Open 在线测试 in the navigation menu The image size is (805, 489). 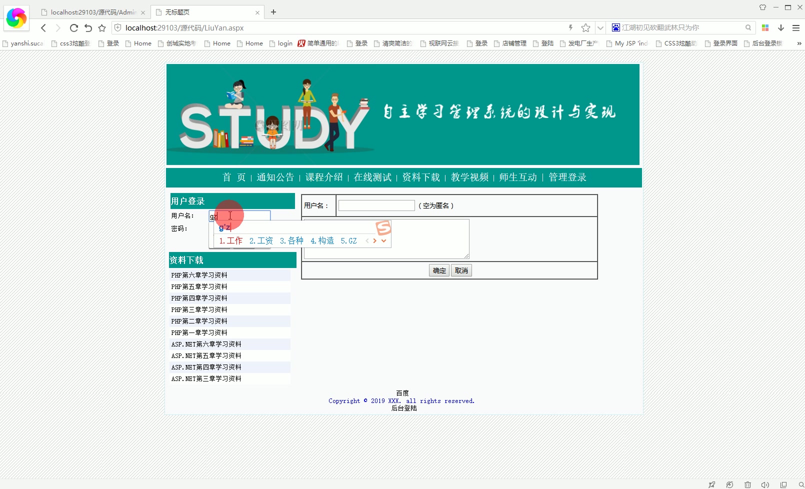pos(372,177)
